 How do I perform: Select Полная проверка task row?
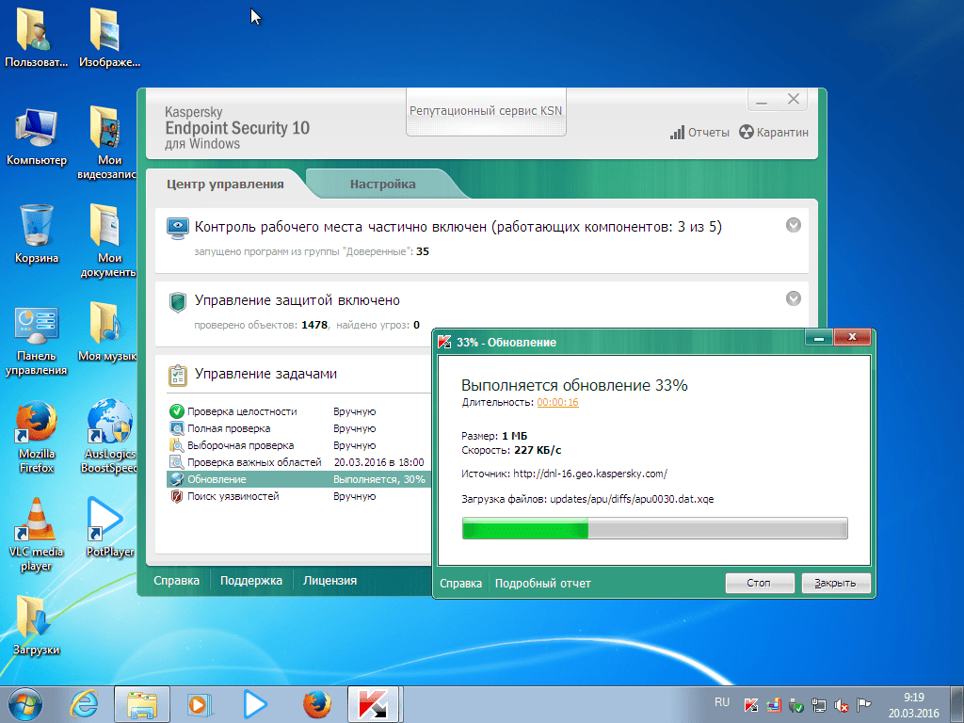pyautogui.click(x=298, y=428)
